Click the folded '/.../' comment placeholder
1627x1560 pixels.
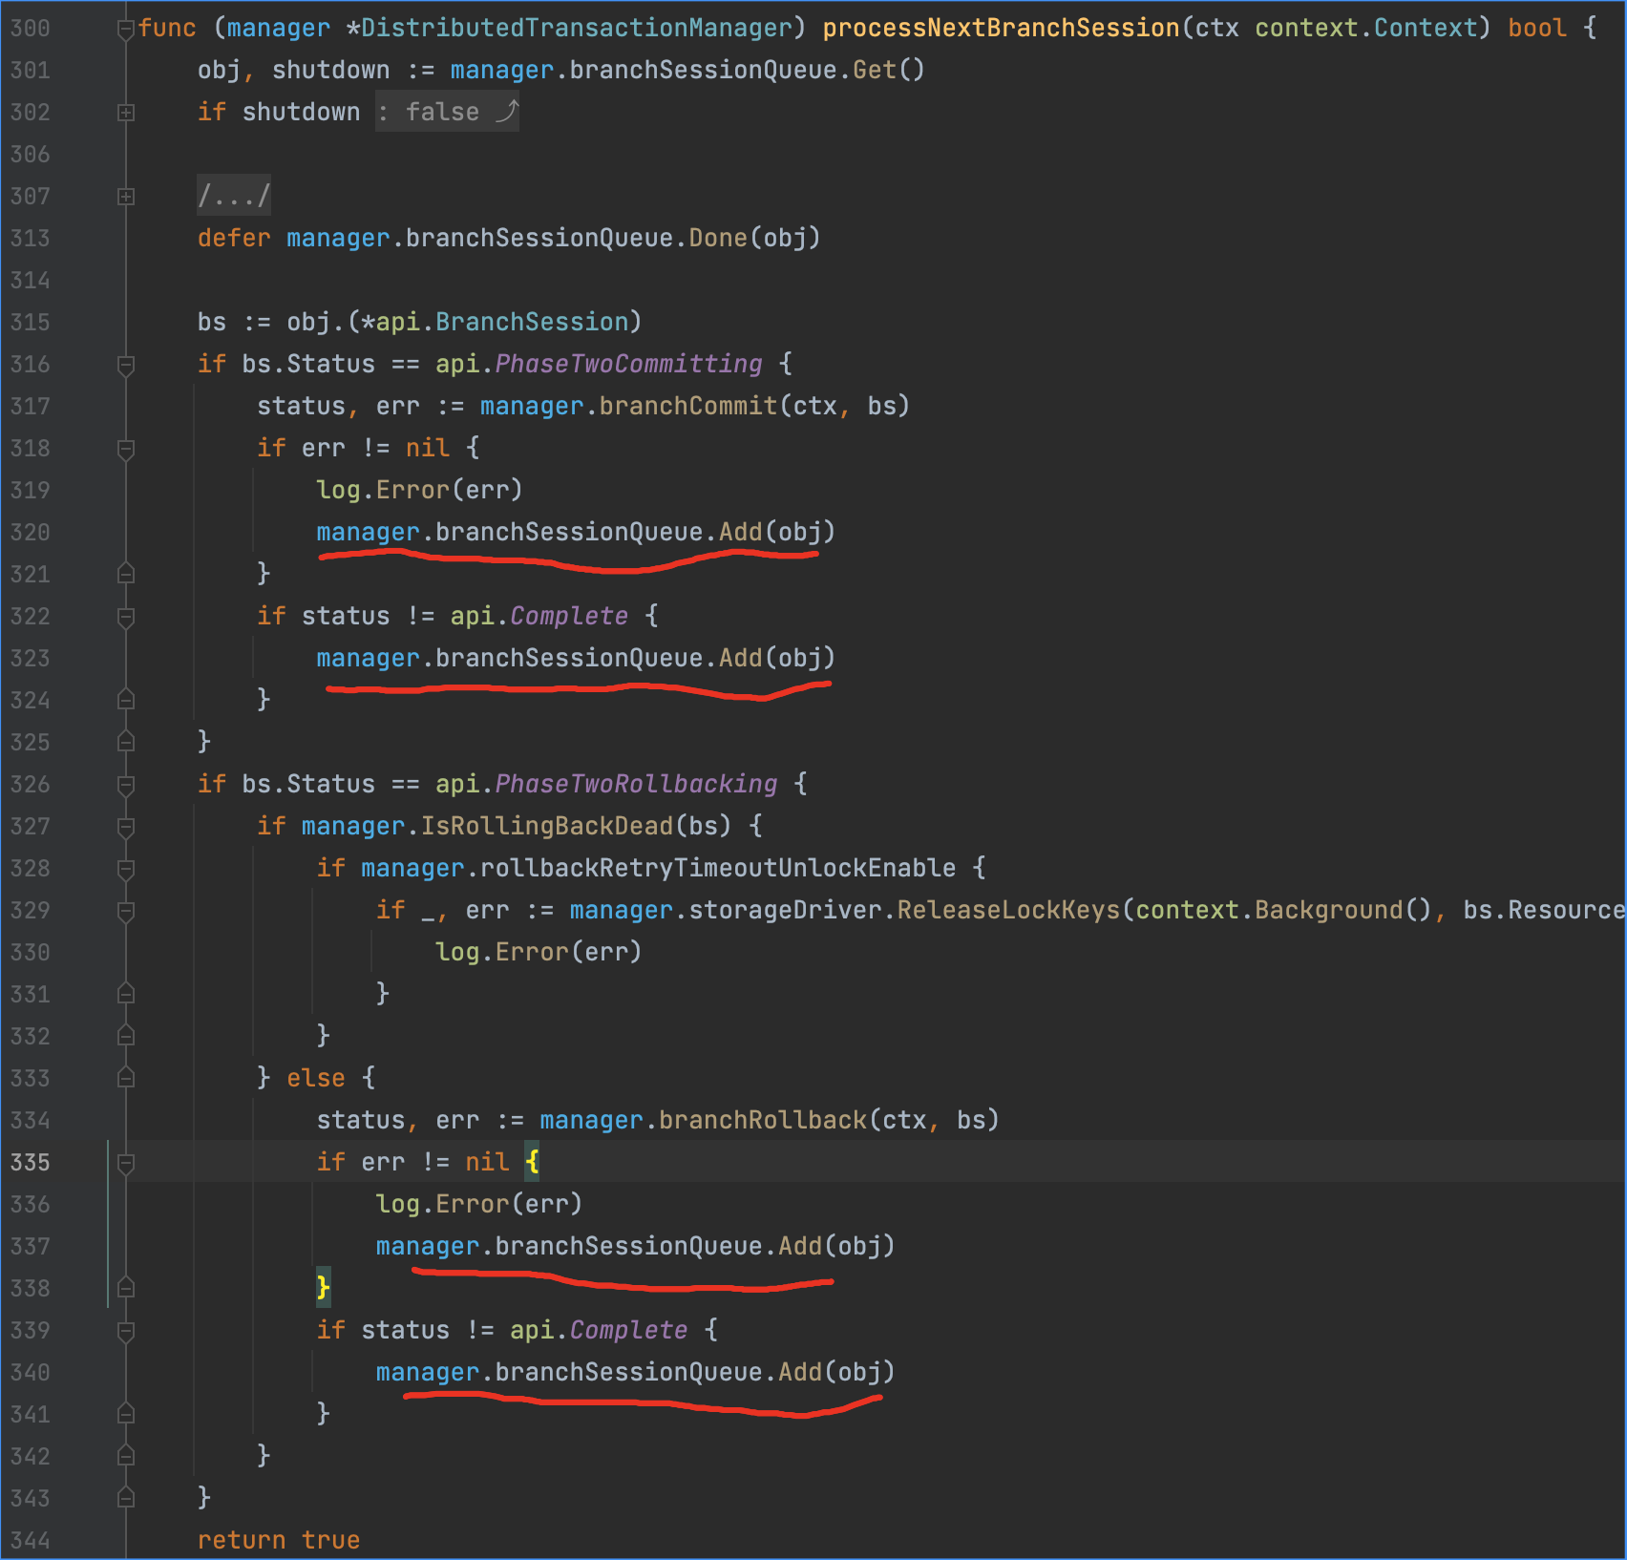(234, 197)
